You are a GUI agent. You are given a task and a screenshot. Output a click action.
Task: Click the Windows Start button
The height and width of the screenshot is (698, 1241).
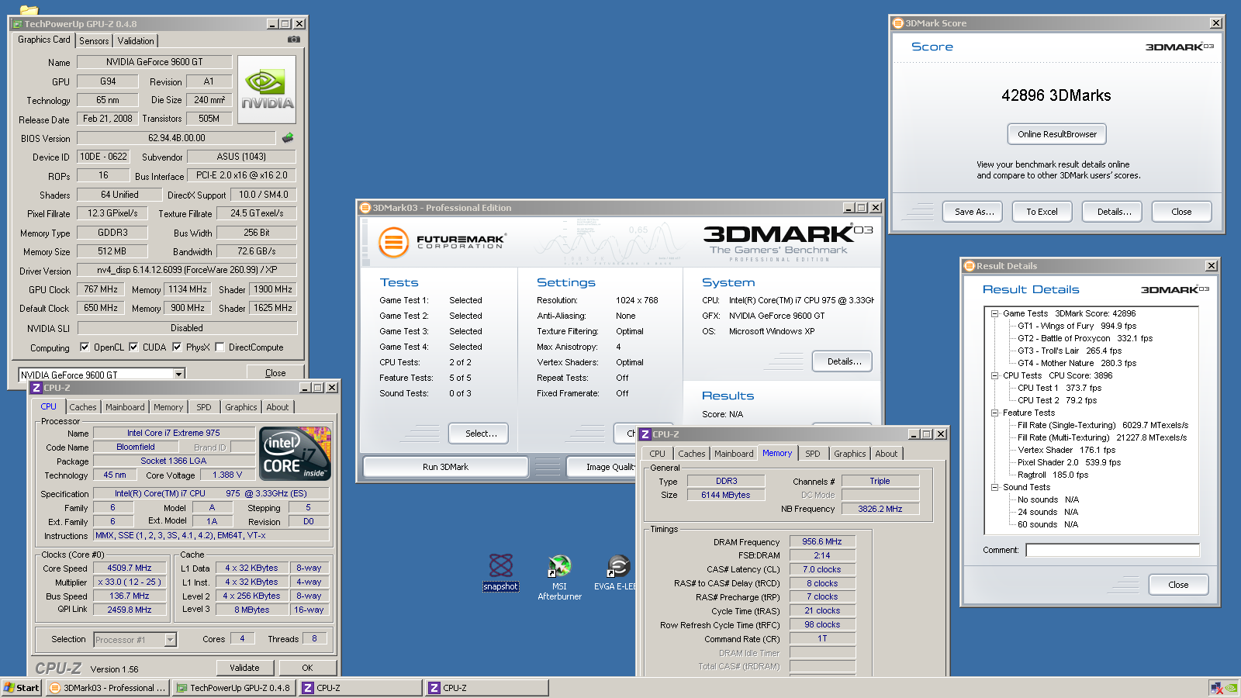22,688
